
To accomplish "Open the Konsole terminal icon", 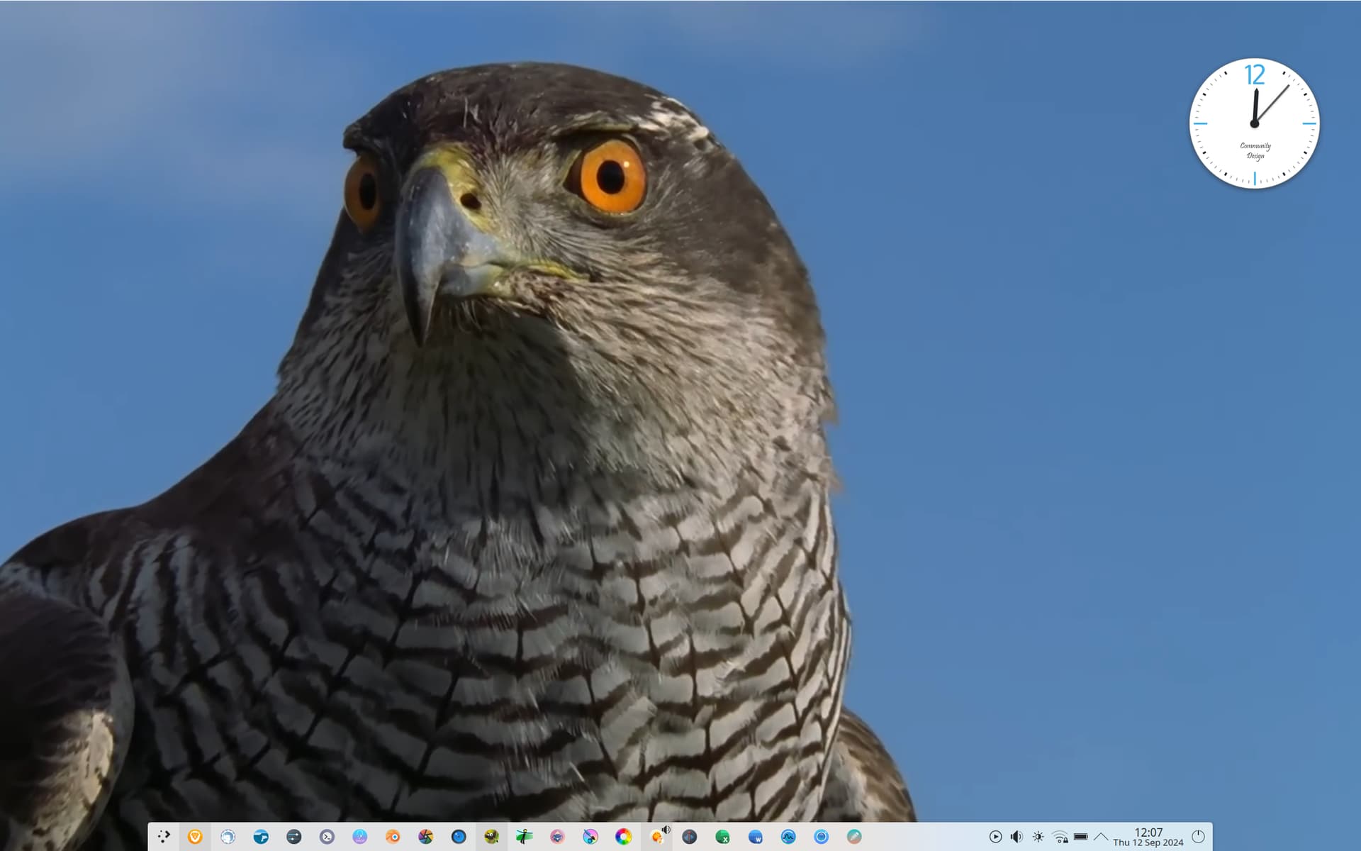I will [327, 837].
